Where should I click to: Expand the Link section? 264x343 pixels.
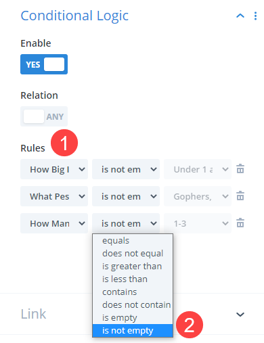pyautogui.click(x=240, y=314)
